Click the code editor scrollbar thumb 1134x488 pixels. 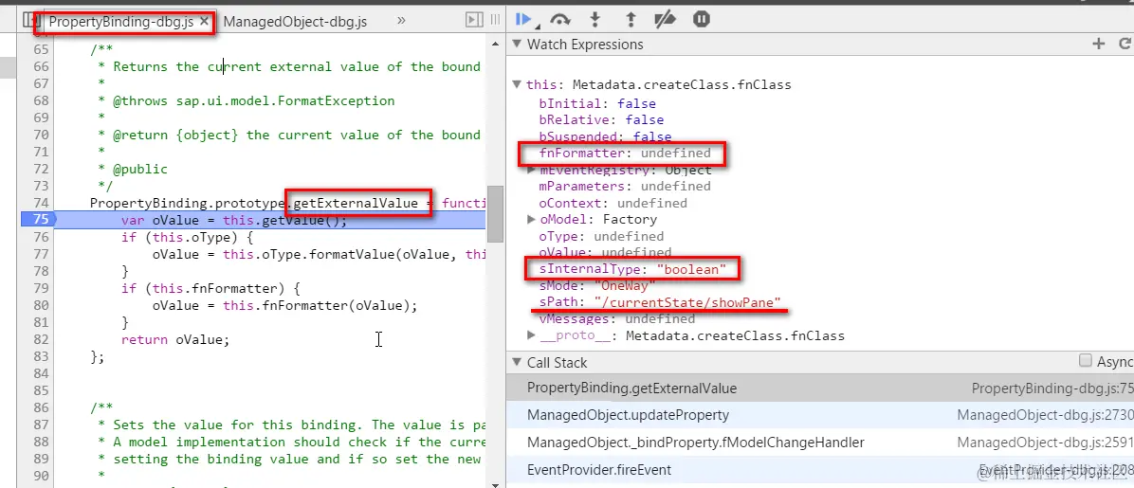coord(495,214)
